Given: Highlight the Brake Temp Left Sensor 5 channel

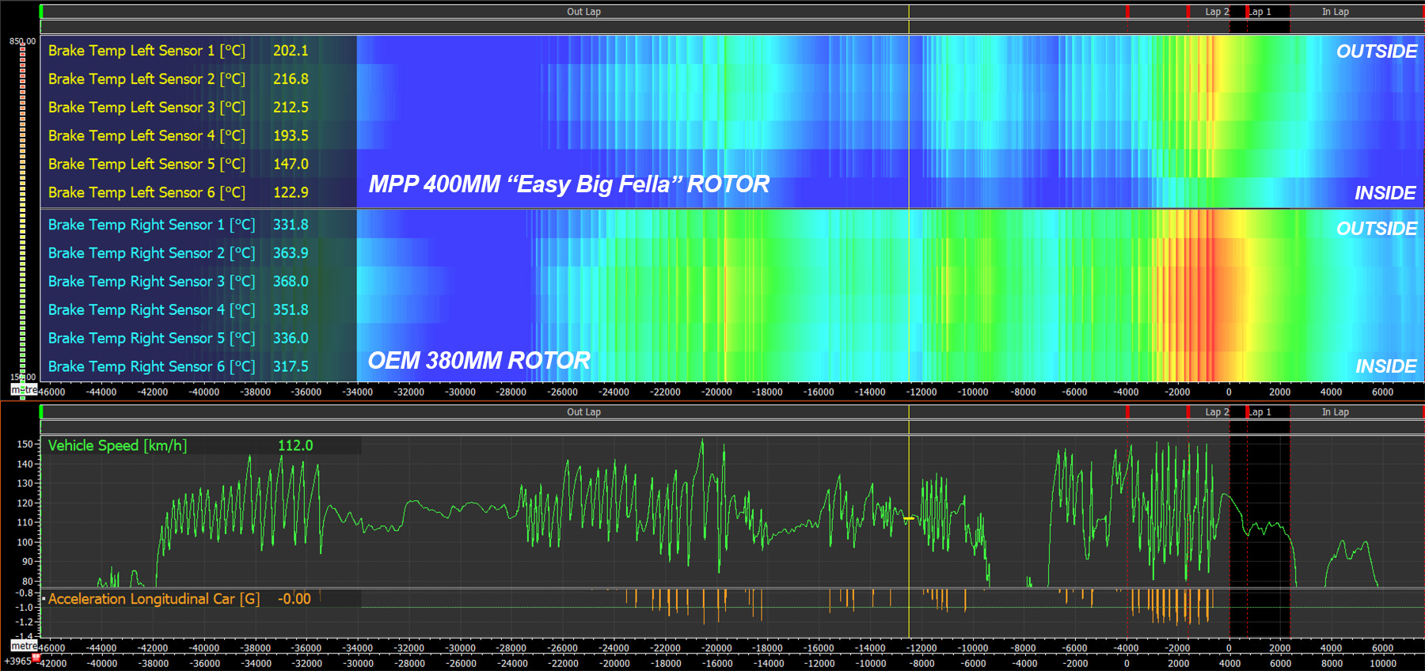Looking at the screenshot, I should pyautogui.click(x=146, y=165).
